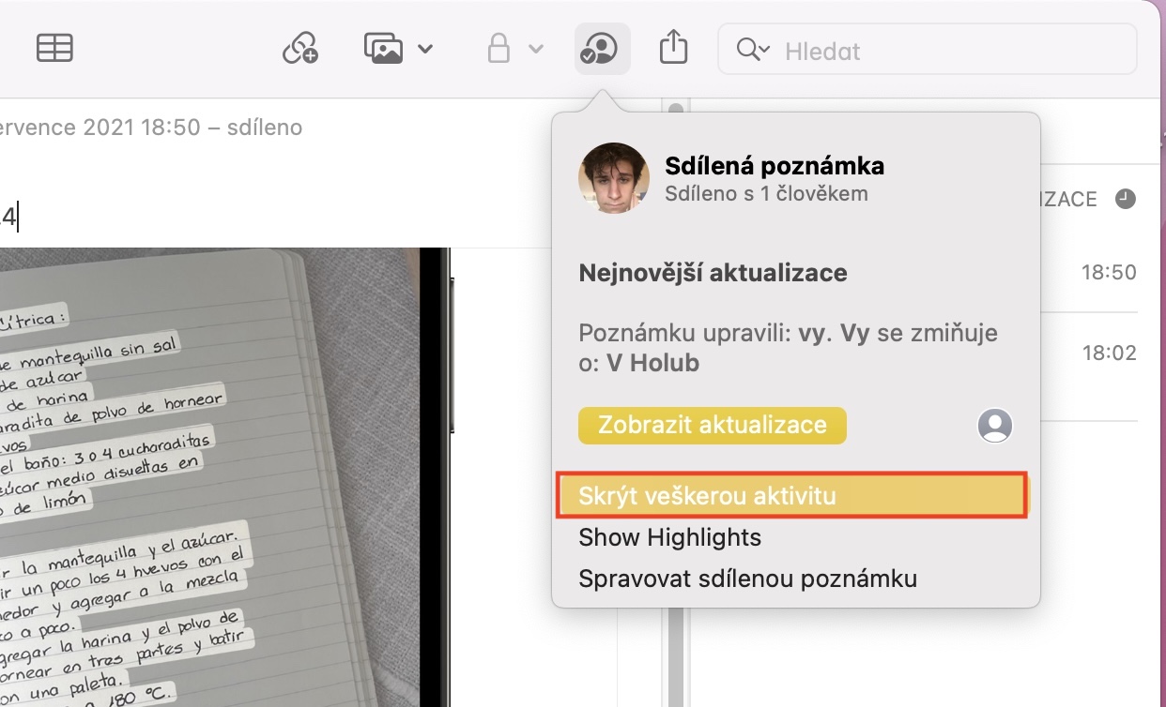
Task: Click the Sdílená poznámka title
Action: click(x=775, y=167)
